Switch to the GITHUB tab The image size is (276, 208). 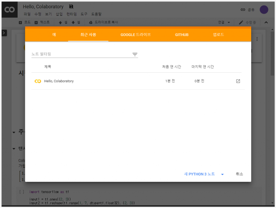point(181,35)
